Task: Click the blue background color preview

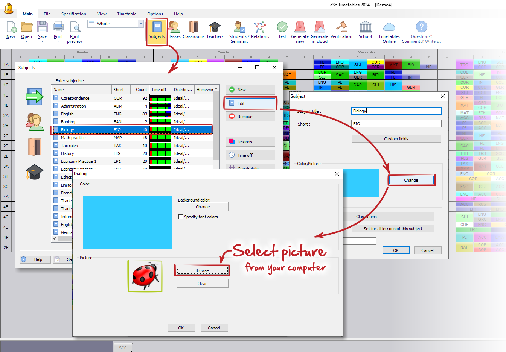Action: click(x=127, y=222)
